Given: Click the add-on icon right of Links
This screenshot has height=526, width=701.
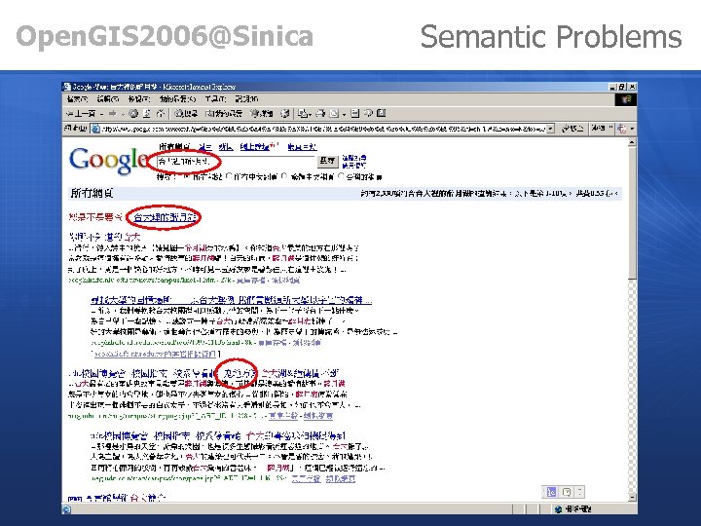Looking at the screenshot, I should pos(621,129).
